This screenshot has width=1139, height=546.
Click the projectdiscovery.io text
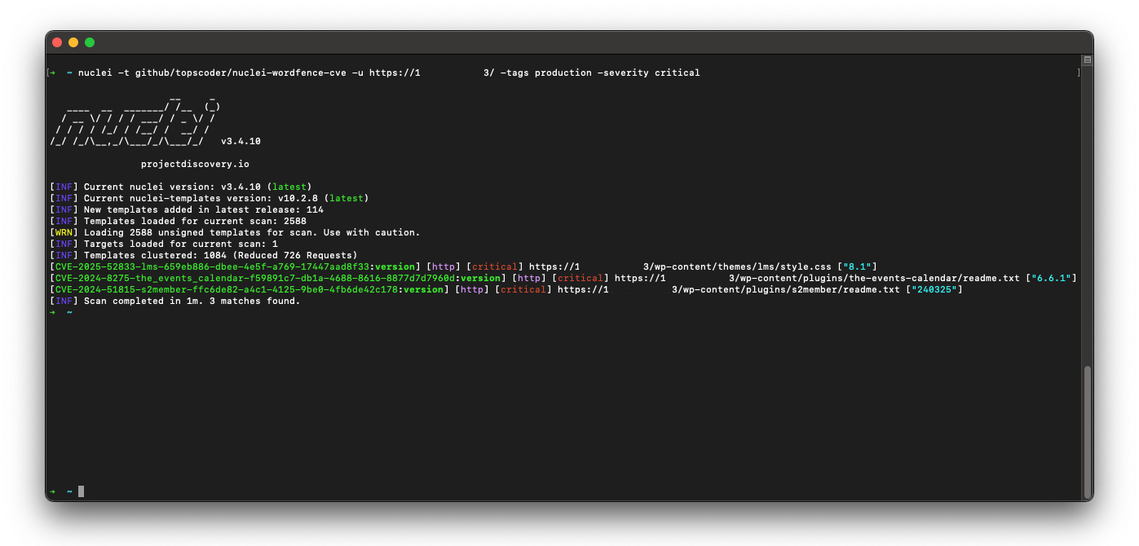point(196,163)
